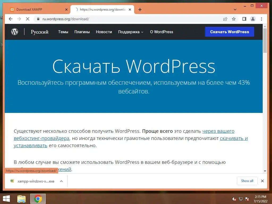Click the Скачать WordPress blue button

pos(229,32)
